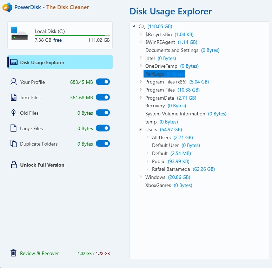Turn off the Your Profile toggle

coord(103,82)
